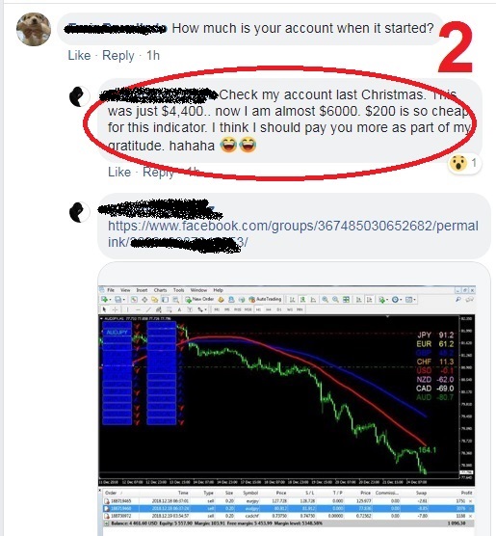Reply to the account question comment
Viewport: 496px width, 536px height.
(x=118, y=55)
